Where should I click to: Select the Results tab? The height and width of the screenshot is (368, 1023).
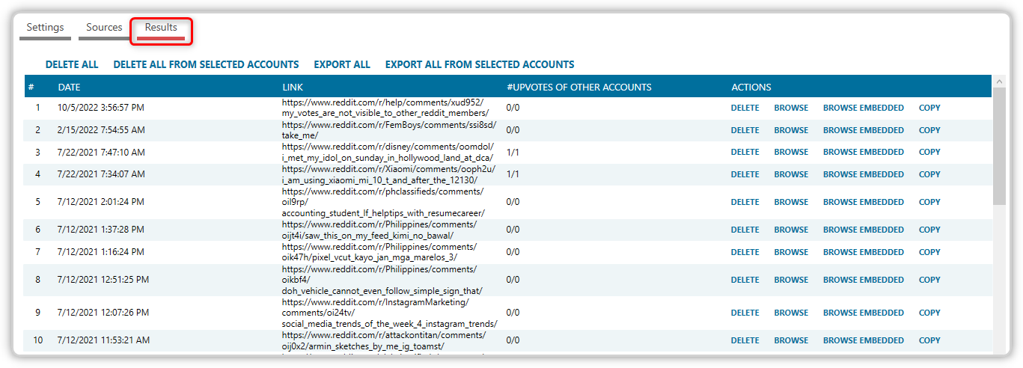tap(161, 28)
